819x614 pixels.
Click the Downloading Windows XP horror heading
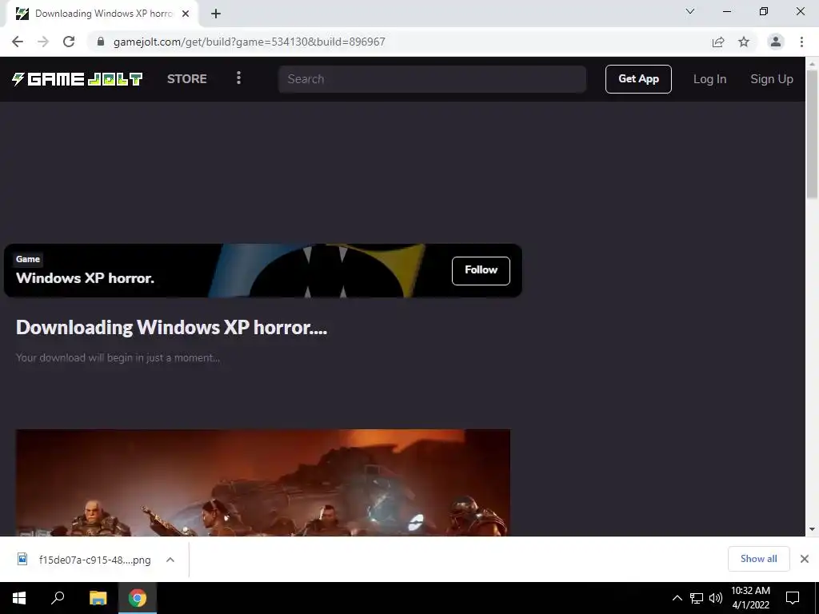coord(171,327)
